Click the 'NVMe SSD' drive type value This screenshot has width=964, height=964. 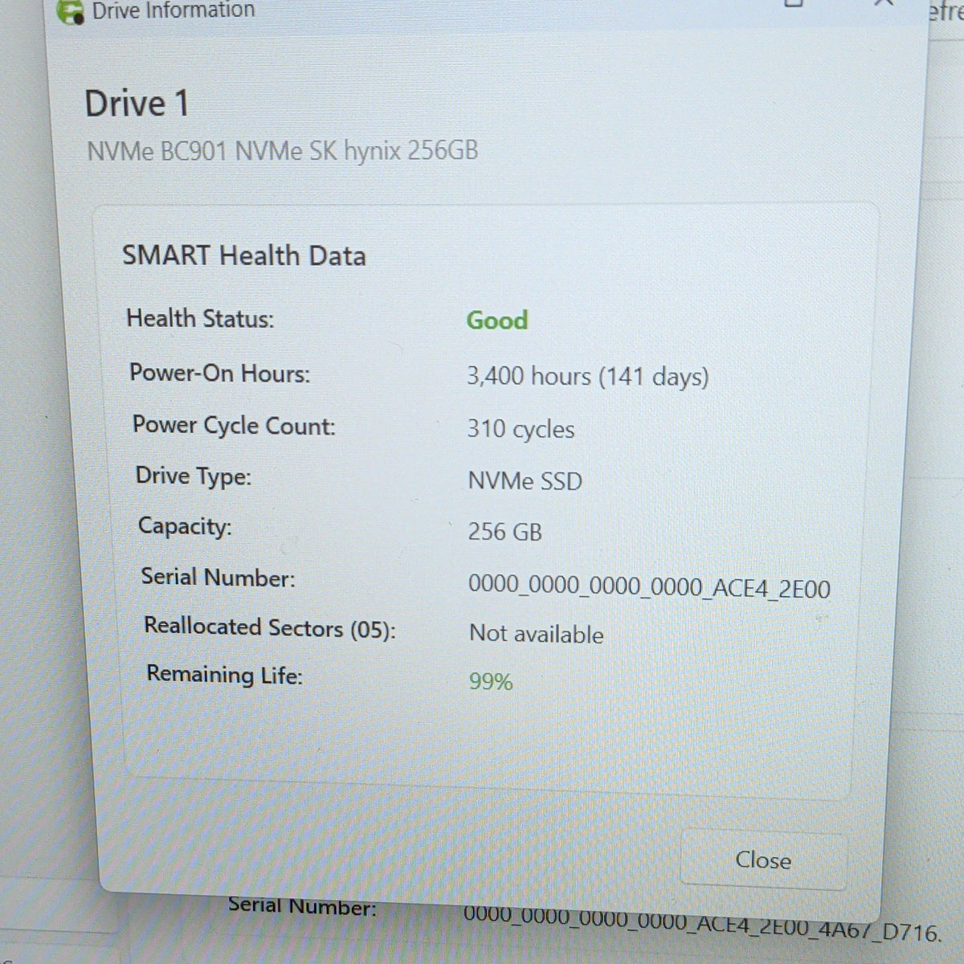pyautogui.click(x=525, y=480)
